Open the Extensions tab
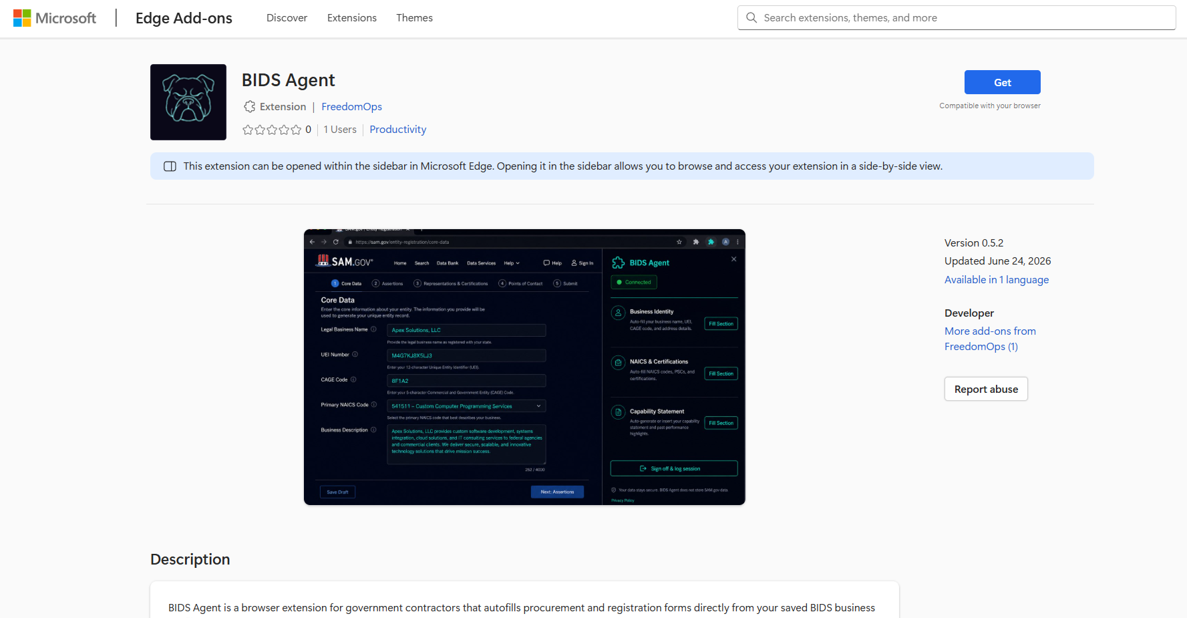 (x=352, y=18)
